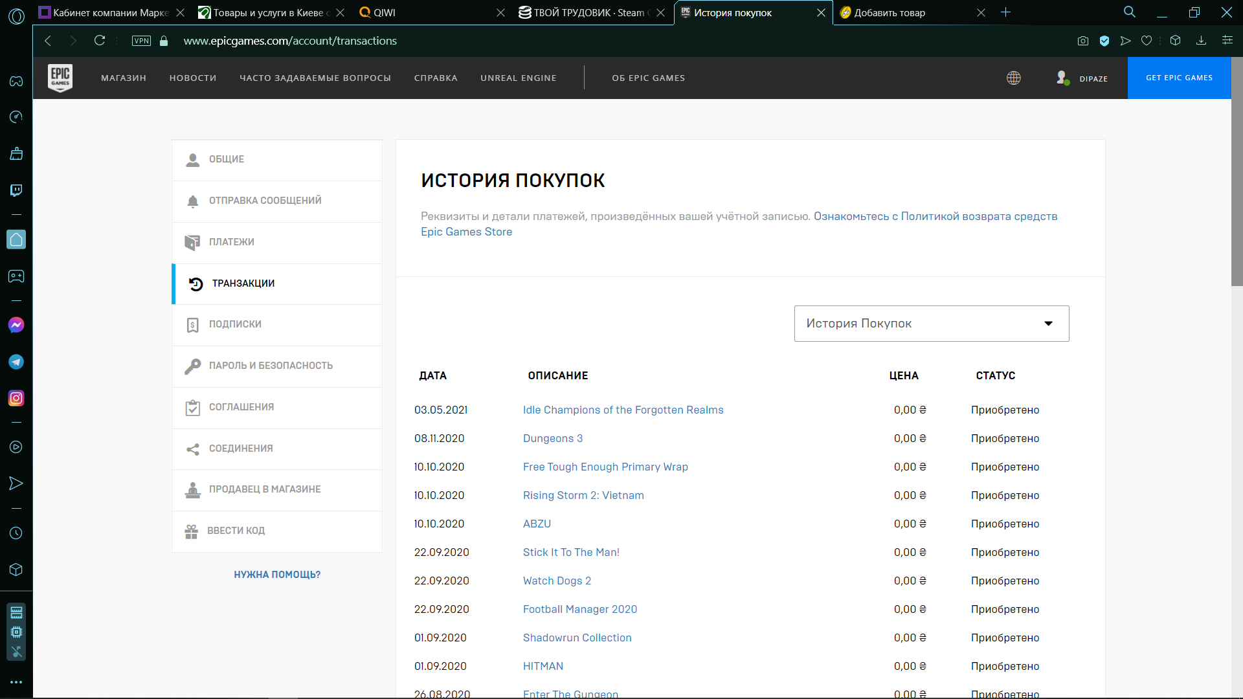Open the snapshot camera icon in toolbar
The image size is (1243, 699).
(1083, 41)
